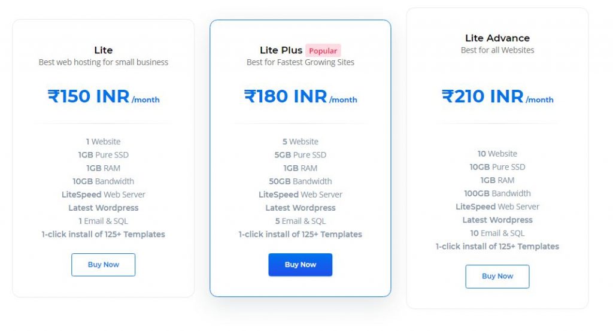
Task: Buy the Lite Advance plan
Action: [x=497, y=277]
